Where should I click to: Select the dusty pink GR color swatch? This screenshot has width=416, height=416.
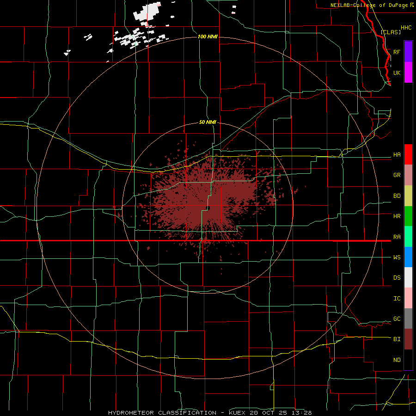pos(408,175)
